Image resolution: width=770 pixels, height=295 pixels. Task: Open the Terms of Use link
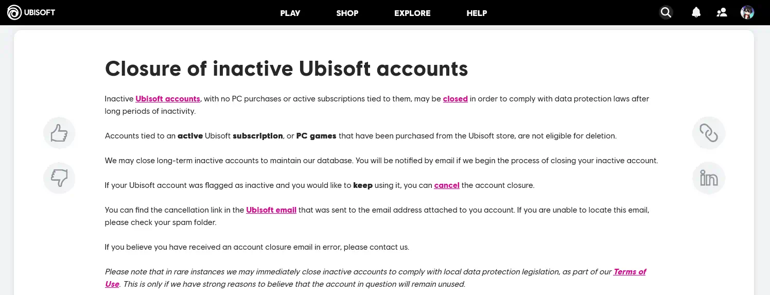tap(629, 272)
